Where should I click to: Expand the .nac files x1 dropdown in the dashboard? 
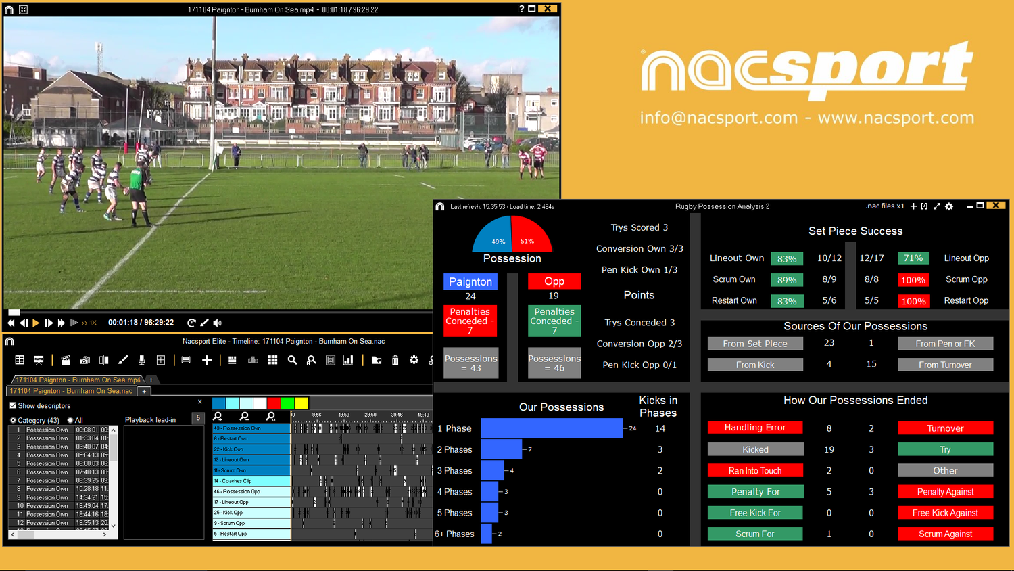pyautogui.click(x=886, y=206)
